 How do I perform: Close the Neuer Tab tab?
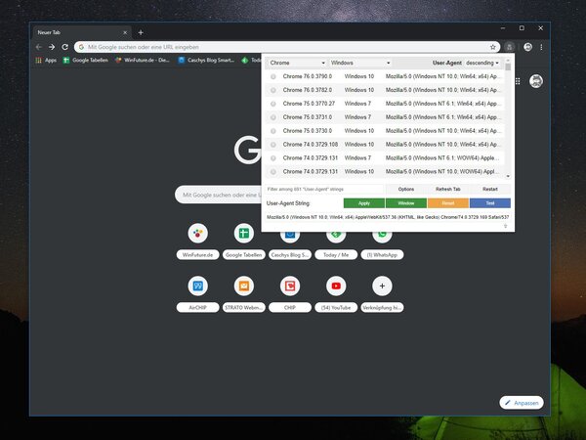click(x=125, y=32)
